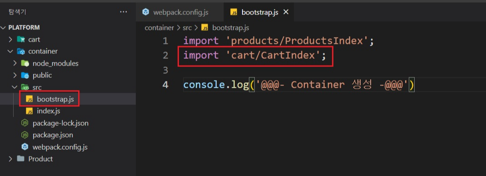Click JS icon in the breadcrumb
This screenshot has width=486, height=176.
coord(204,28)
